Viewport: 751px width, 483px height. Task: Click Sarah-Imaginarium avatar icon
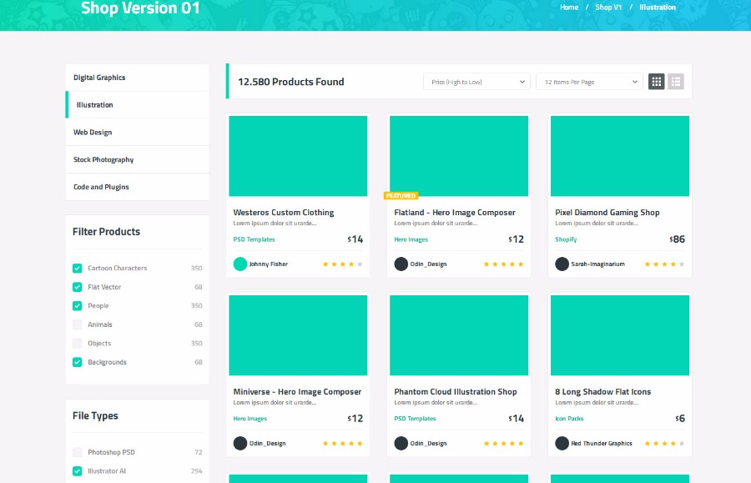tap(562, 264)
